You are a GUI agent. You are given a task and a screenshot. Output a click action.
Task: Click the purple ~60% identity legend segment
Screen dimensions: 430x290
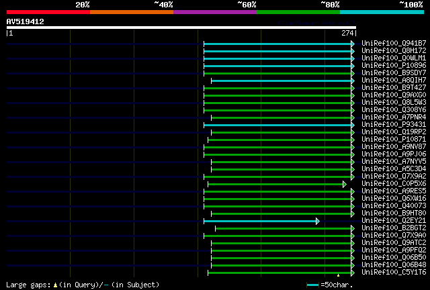click(215, 12)
